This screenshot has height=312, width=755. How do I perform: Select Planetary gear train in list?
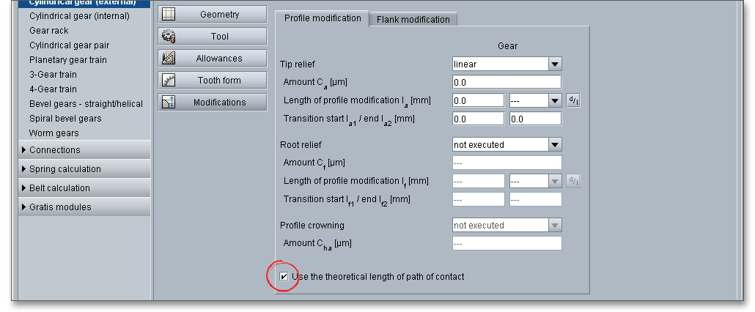(67, 60)
